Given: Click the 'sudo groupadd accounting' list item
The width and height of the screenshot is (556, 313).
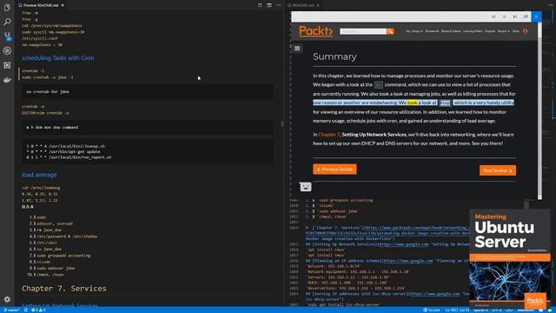Looking at the screenshot, I should tap(63, 256).
